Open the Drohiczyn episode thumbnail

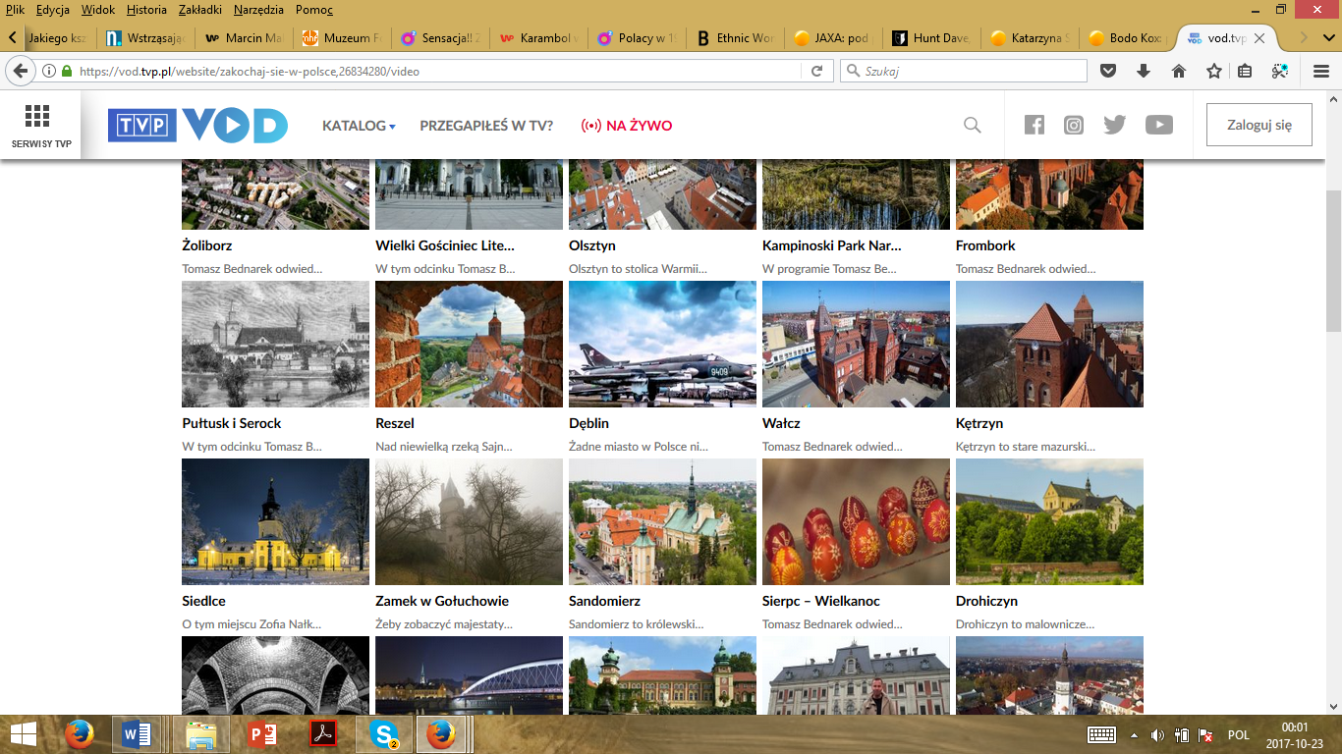point(1049,521)
